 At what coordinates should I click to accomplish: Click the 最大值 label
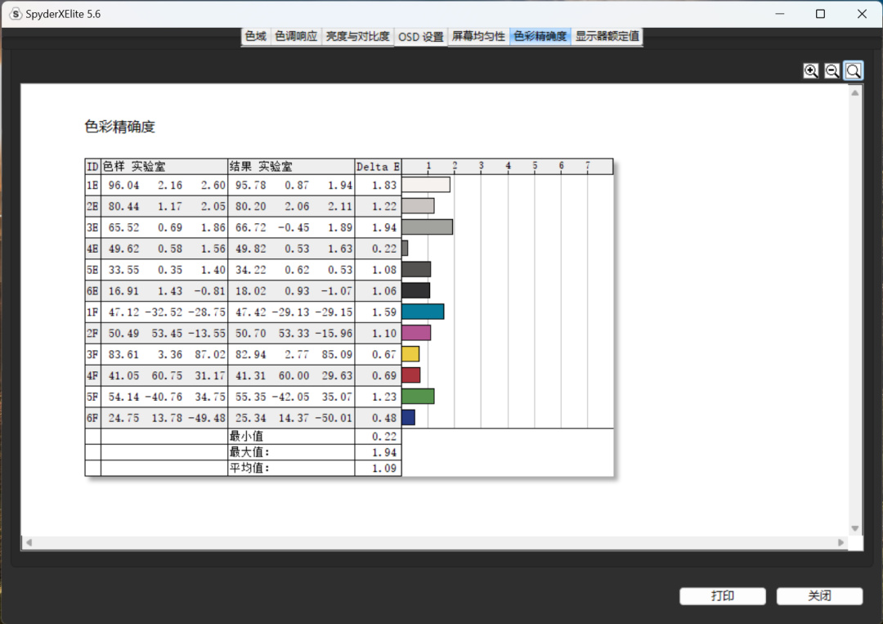tap(249, 451)
